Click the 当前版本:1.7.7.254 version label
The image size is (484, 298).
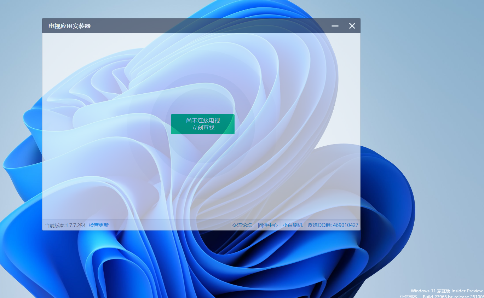click(65, 225)
